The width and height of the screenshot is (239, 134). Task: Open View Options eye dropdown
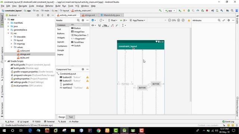pyautogui.click(x=93, y=25)
